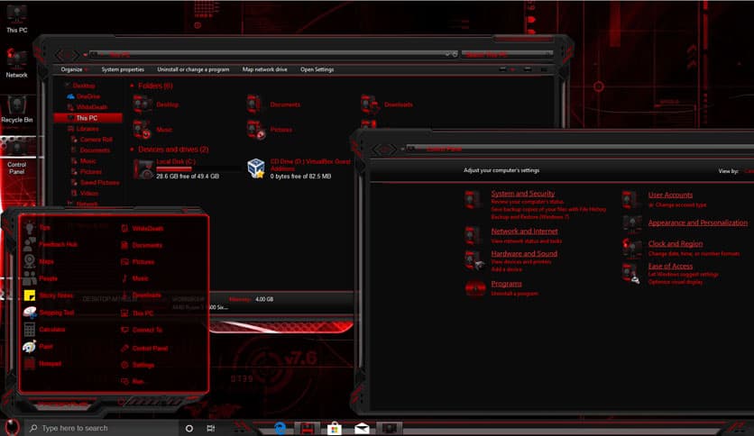Click back arrow in This PC window

click(x=60, y=55)
